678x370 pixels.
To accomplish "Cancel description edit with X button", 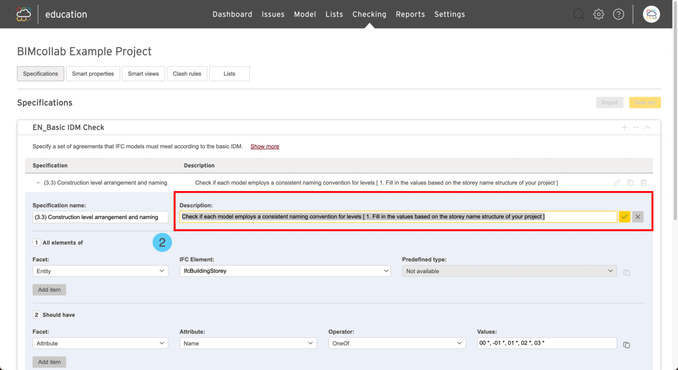I will [638, 217].
